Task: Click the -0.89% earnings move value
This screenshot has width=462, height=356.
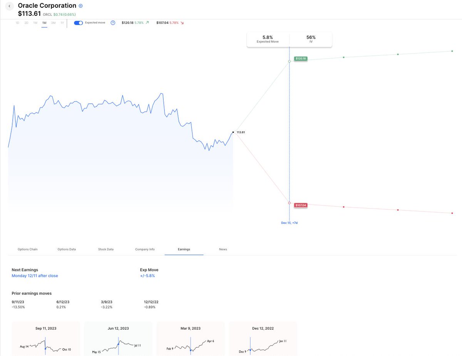Action: (x=150, y=307)
